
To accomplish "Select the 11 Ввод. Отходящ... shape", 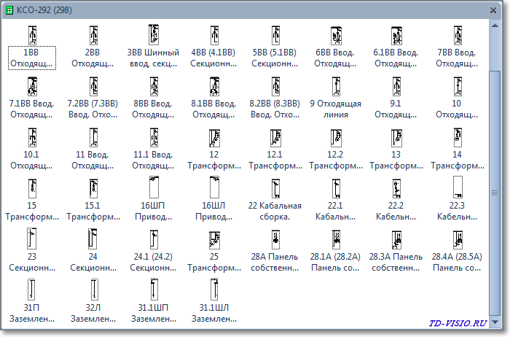I will [x=93, y=149].
